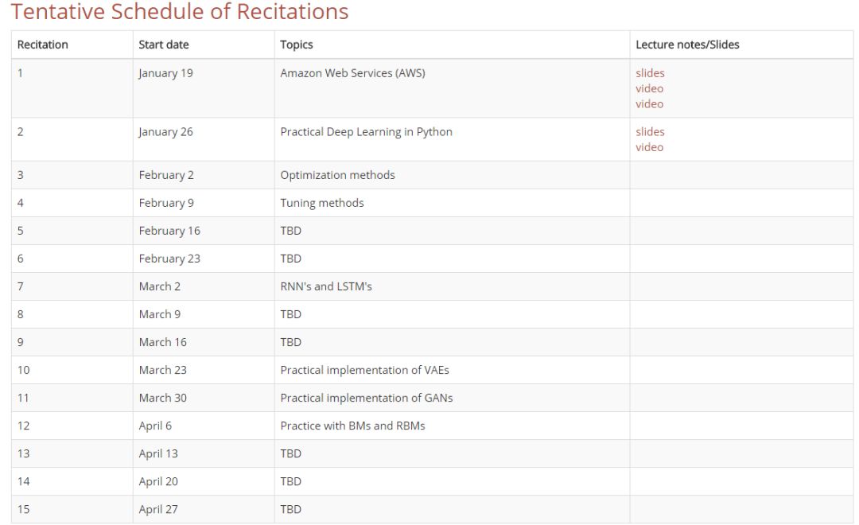859x525 pixels.
Task: Click the Tentative Schedule of Recitations heading
Action: (180, 11)
